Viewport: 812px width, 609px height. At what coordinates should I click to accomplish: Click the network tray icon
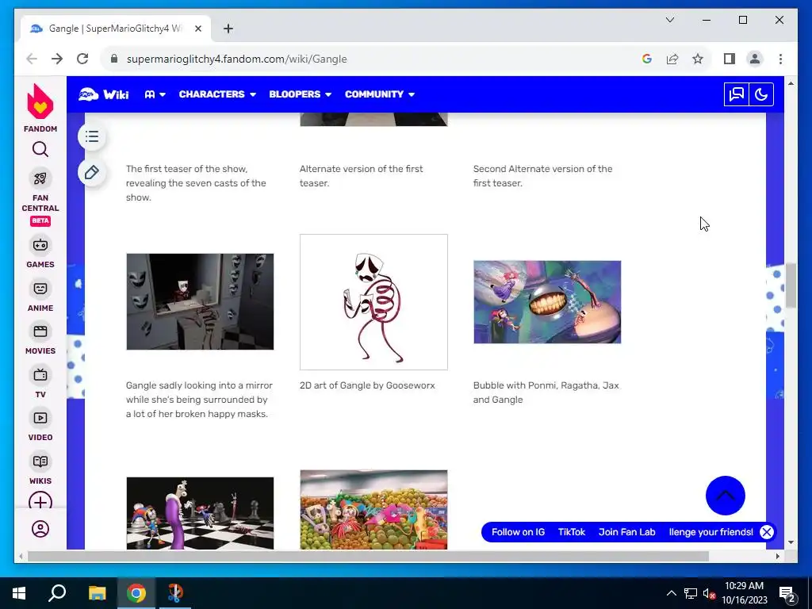pyautogui.click(x=690, y=593)
